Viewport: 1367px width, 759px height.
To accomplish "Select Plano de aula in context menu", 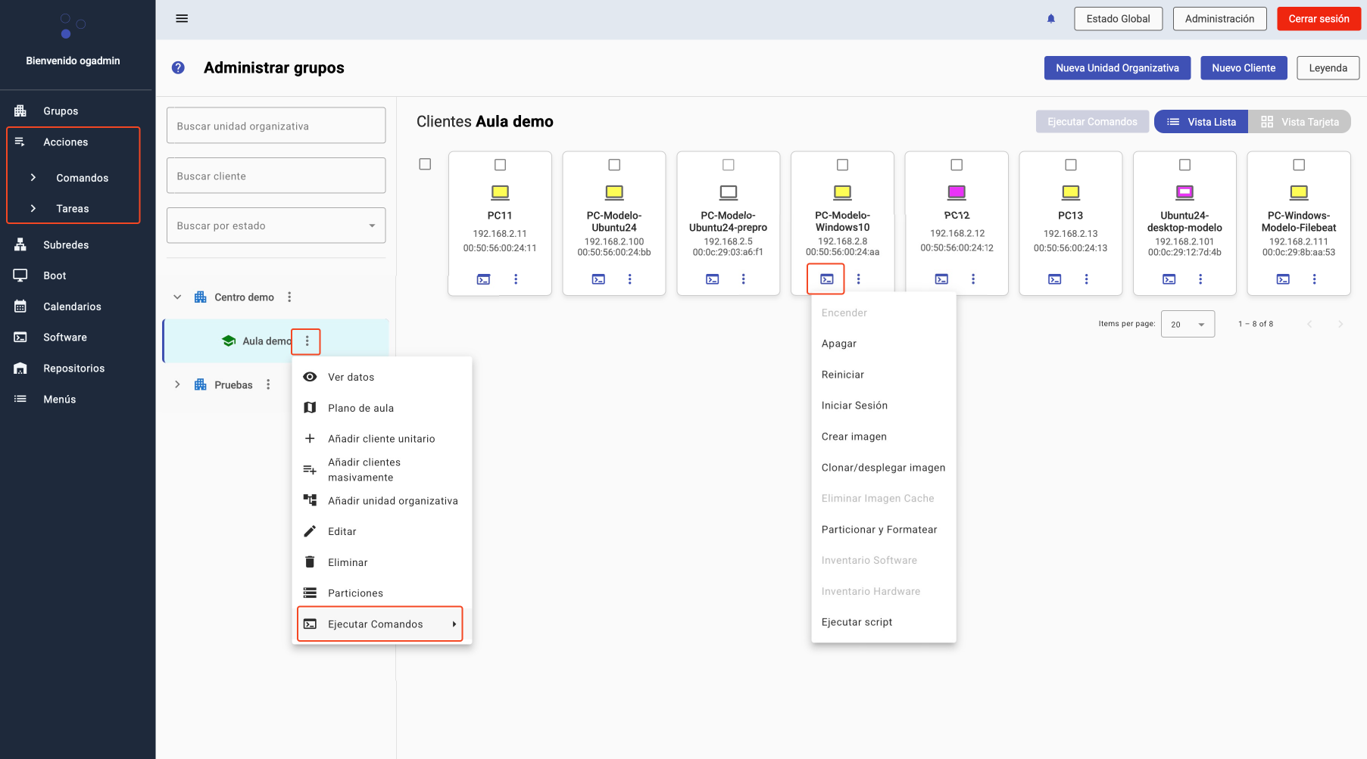I will pyautogui.click(x=360, y=408).
